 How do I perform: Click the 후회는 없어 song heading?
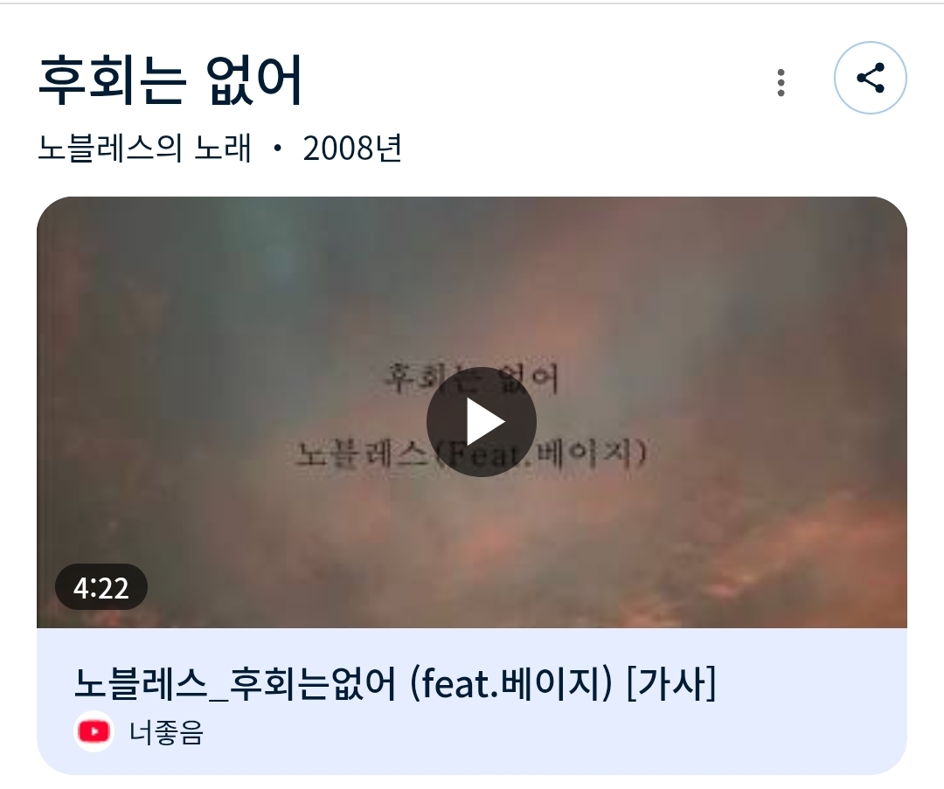click(x=170, y=80)
